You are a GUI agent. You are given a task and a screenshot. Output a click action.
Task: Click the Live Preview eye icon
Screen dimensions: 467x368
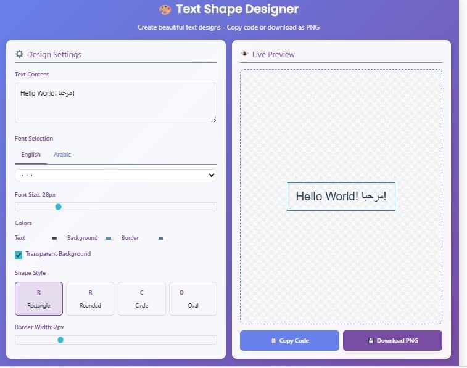[x=244, y=54]
